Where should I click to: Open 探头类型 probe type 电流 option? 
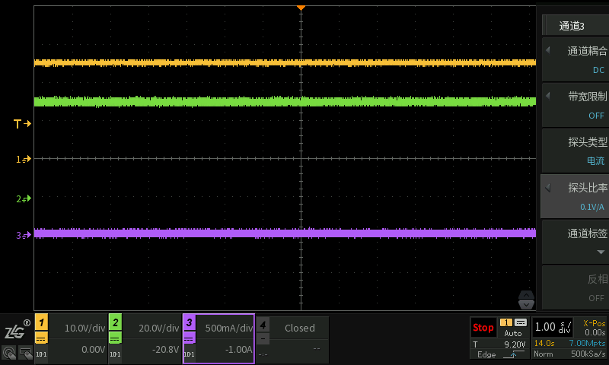coord(576,151)
